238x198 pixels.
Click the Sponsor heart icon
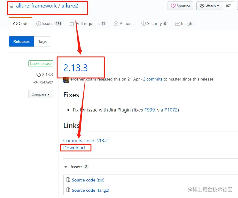coord(173,6)
